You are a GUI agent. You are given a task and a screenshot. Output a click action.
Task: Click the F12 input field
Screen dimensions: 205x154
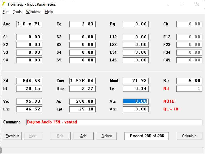(x=189, y=37)
